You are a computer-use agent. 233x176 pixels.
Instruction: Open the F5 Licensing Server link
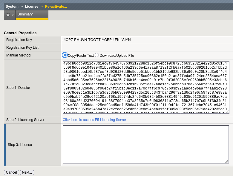[x=94, y=120]
